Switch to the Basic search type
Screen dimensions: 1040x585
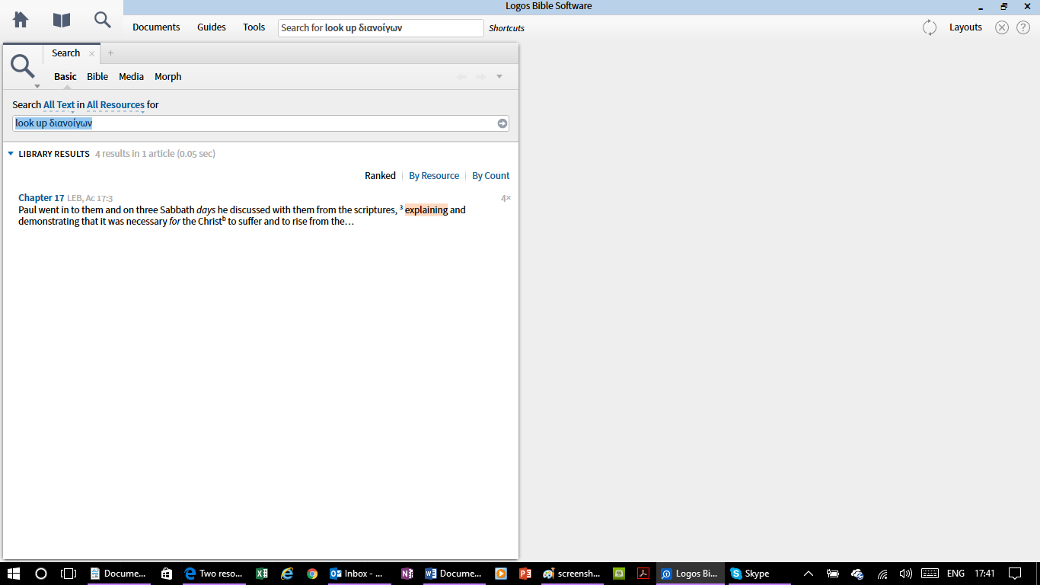click(65, 77)
